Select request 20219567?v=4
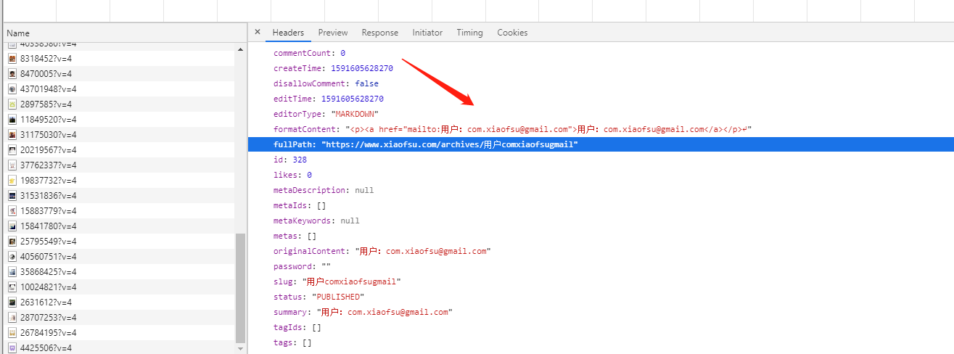Image resolution: width=954 pixels, height=354 pixels. pyautogui.click(x=118, y=149)
